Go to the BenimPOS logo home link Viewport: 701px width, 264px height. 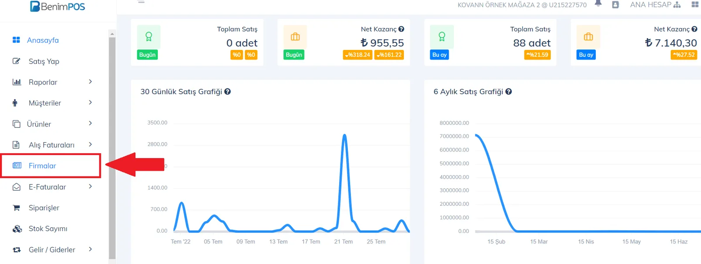pos(57,7)
